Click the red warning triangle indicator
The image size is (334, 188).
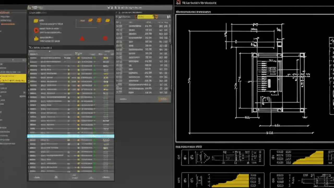(82, 39)
